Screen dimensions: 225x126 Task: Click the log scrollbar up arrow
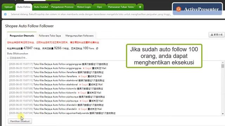[x=223, y=63]
